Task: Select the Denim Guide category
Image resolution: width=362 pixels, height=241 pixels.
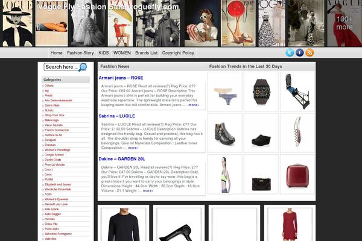Action: coord(53,160)
